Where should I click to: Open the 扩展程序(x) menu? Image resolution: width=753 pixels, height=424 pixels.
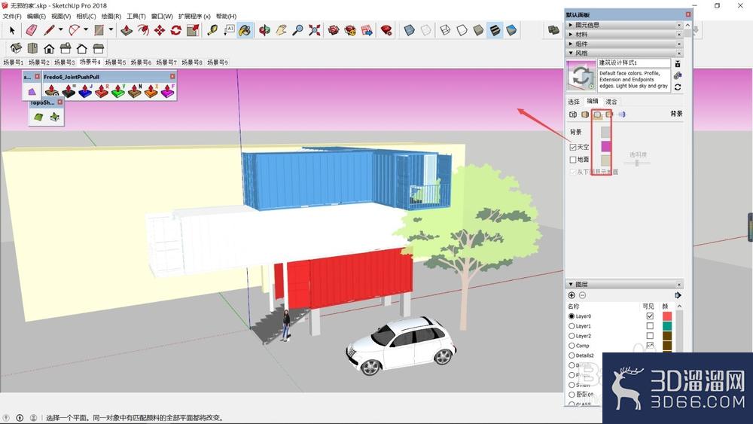pyautogui.click(x=194, y=16)
